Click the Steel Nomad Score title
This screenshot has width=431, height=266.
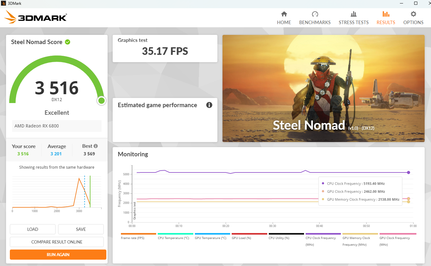coord(37,42)
